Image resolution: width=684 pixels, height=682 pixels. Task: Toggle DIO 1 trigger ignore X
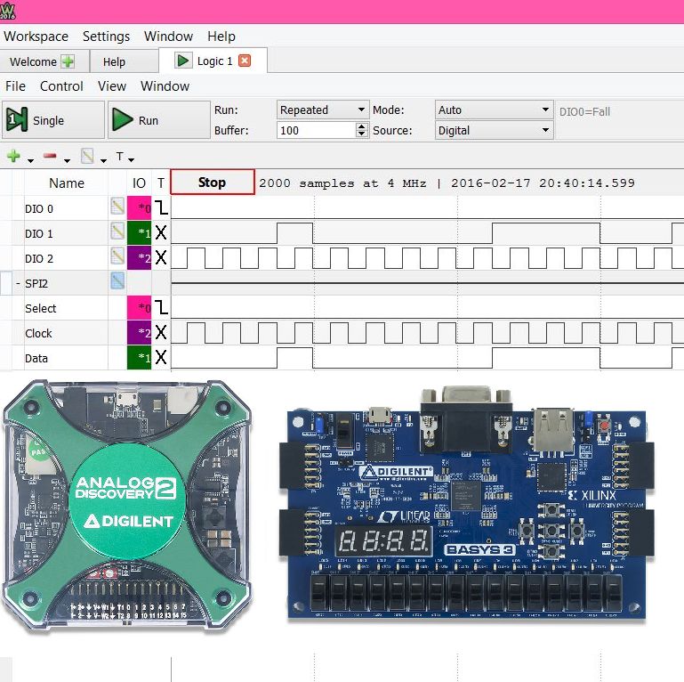(x=161, y=232)
